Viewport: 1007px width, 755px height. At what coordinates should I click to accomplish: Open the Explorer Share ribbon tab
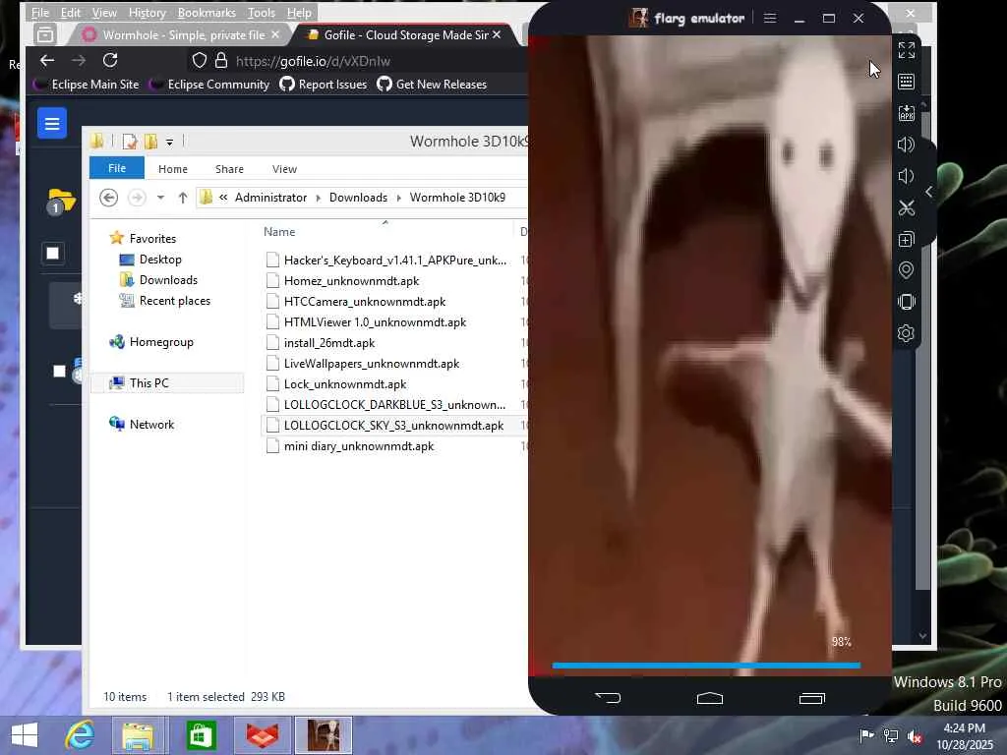[x=229, y=169]
